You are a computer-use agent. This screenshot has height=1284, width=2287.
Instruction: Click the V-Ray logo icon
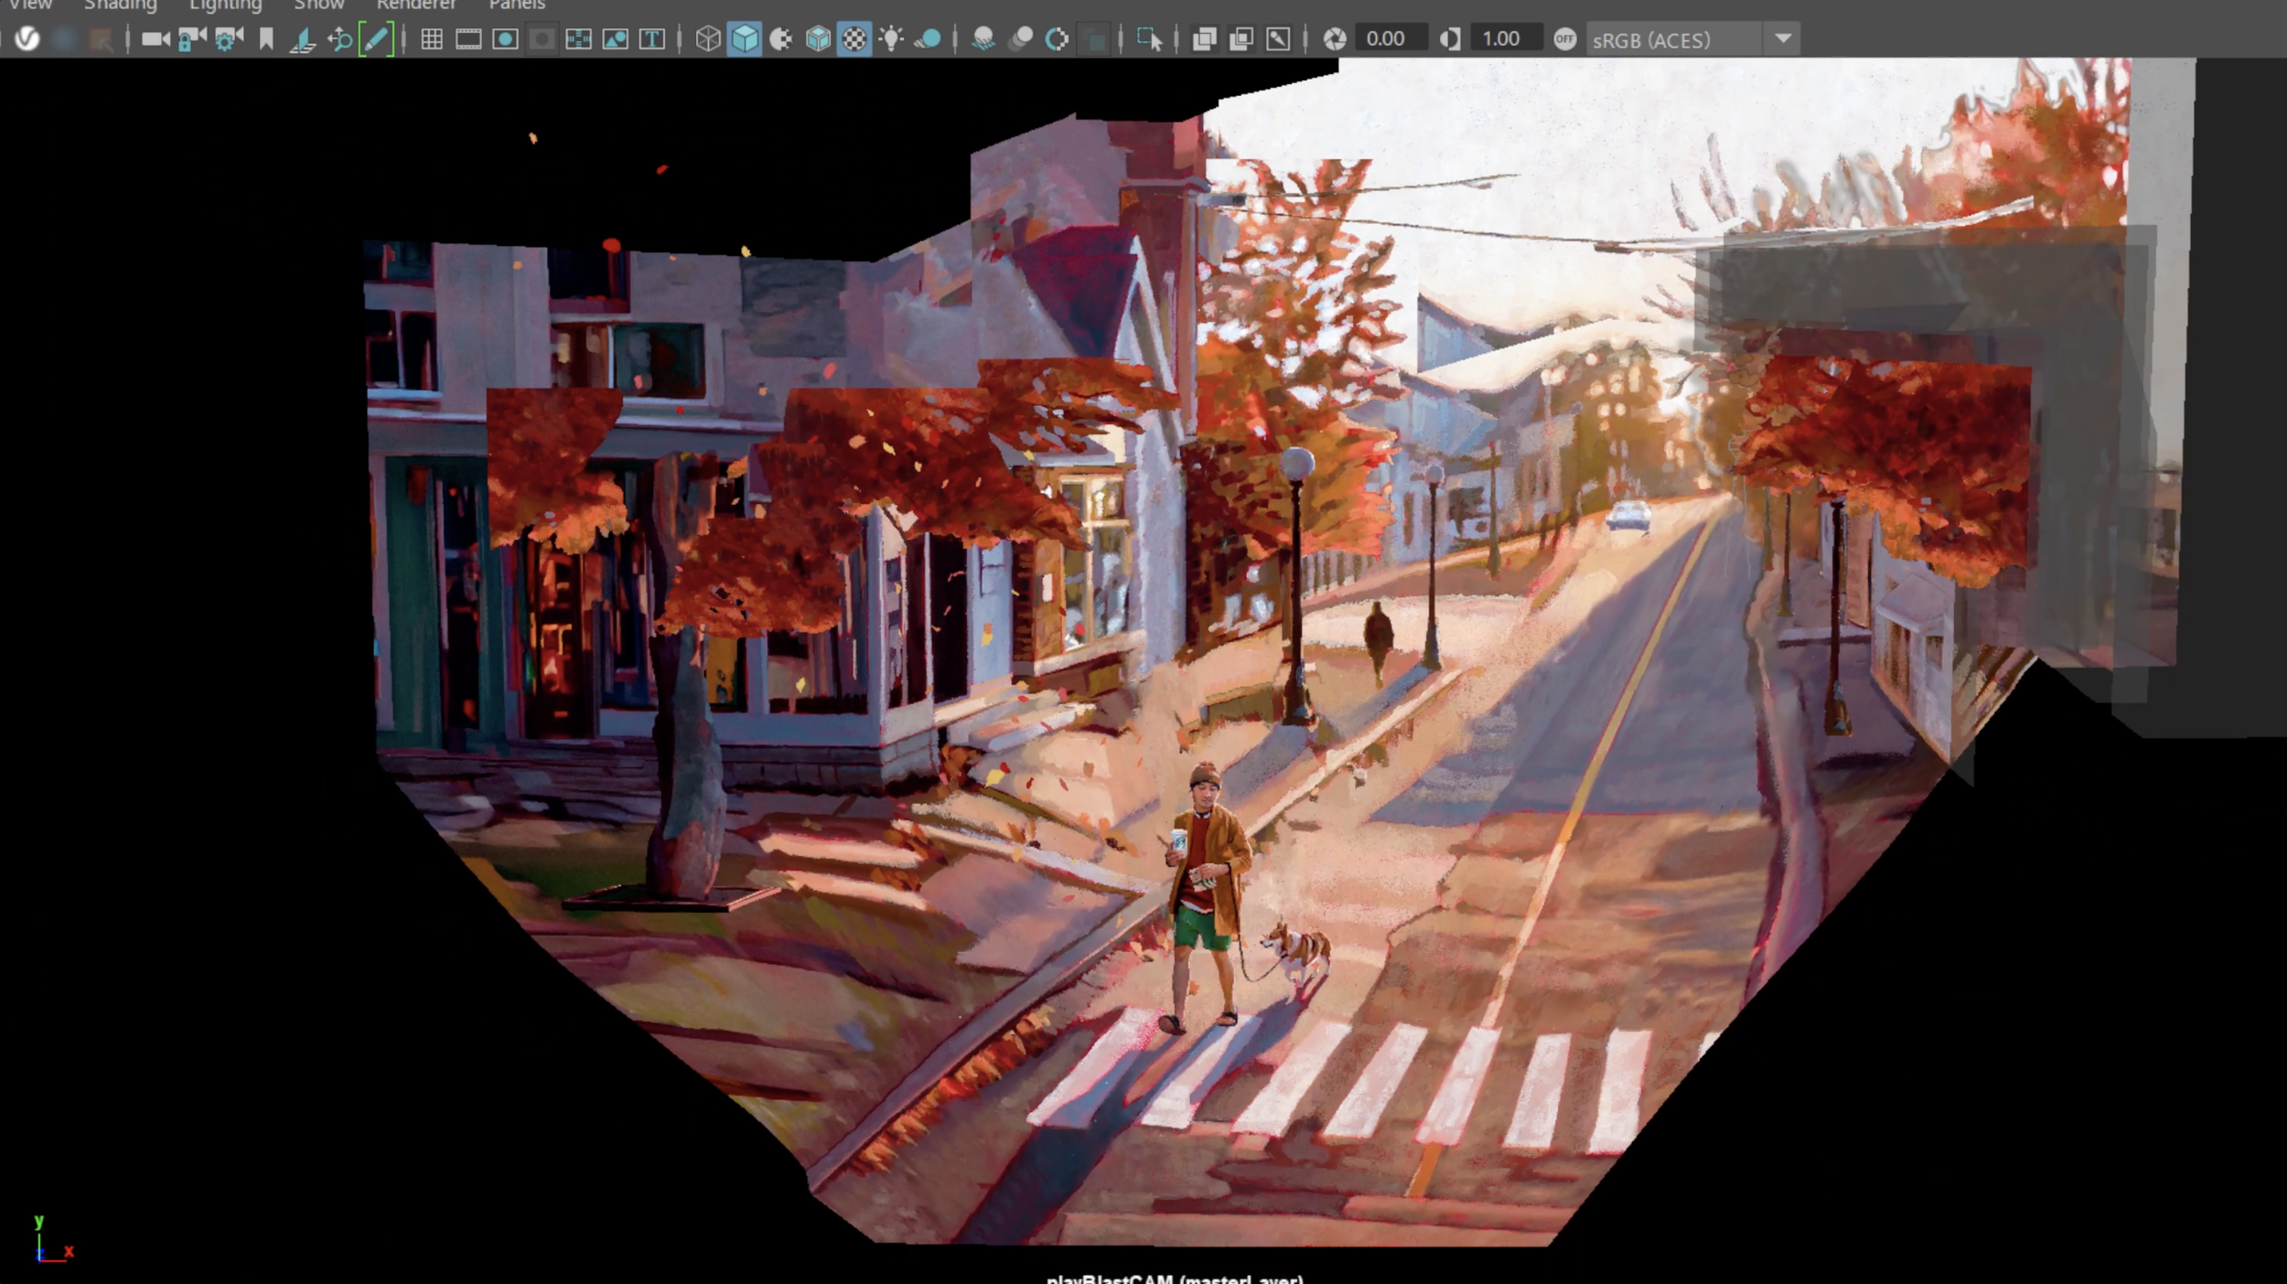point(27,39)
